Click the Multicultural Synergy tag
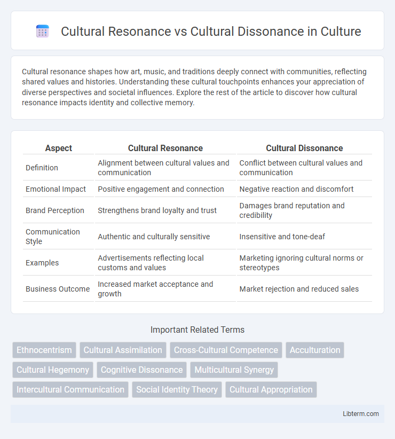This screenshot has height=439, width=395. click(234, 370)
